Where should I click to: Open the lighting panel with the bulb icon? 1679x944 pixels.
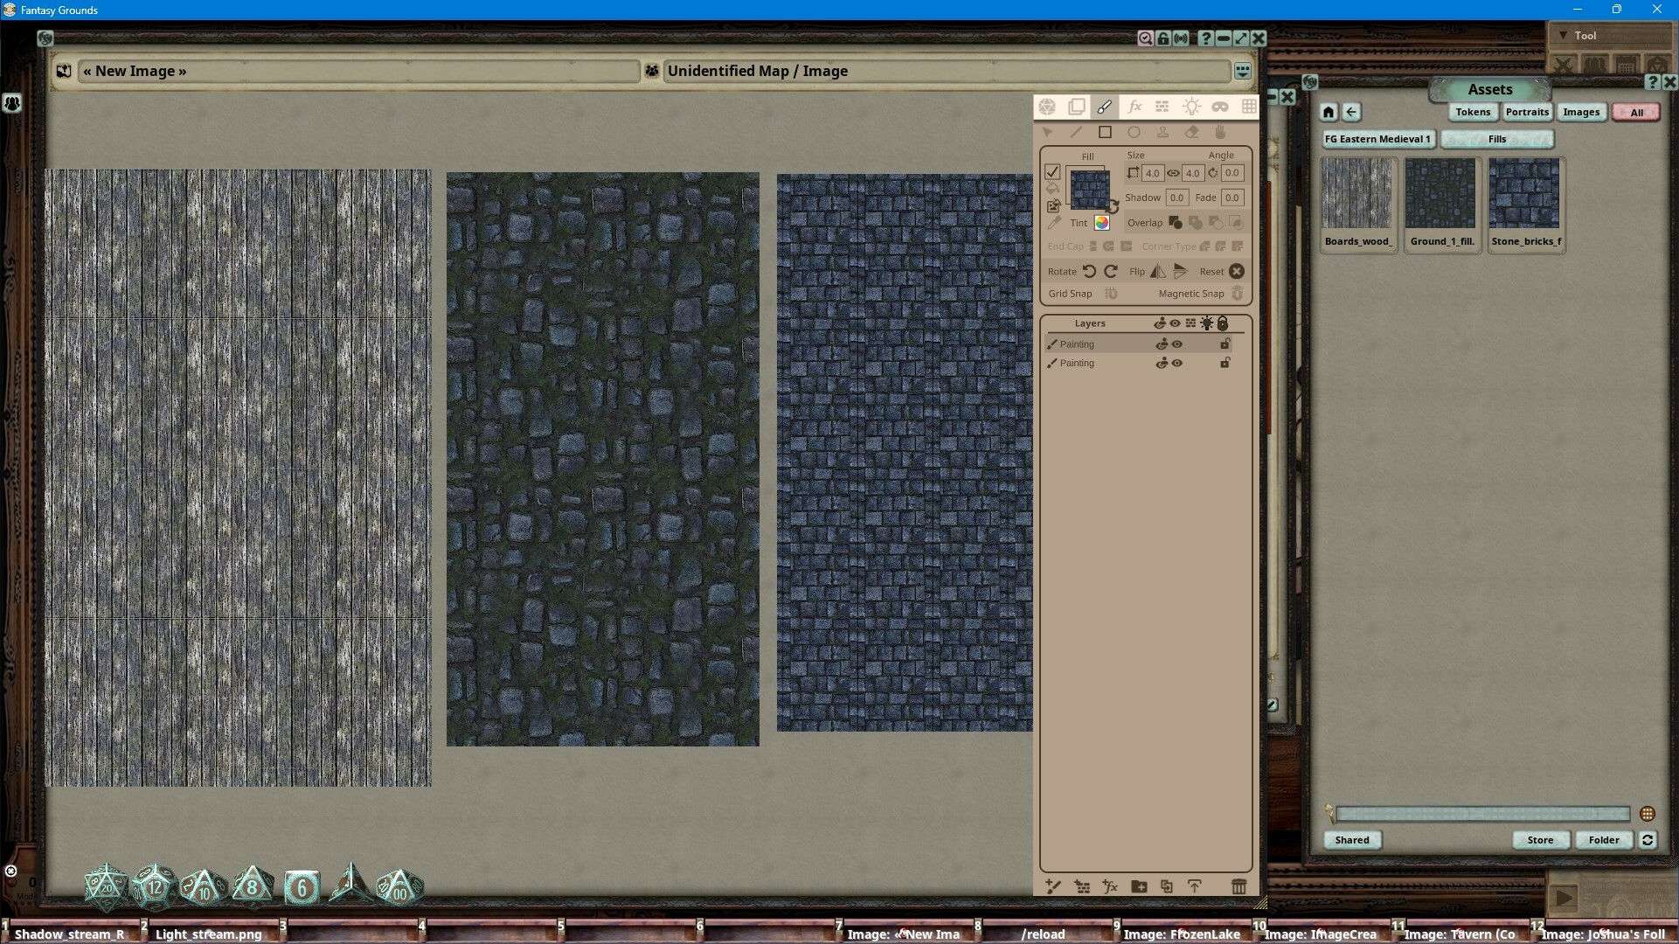pos(1192,107)
